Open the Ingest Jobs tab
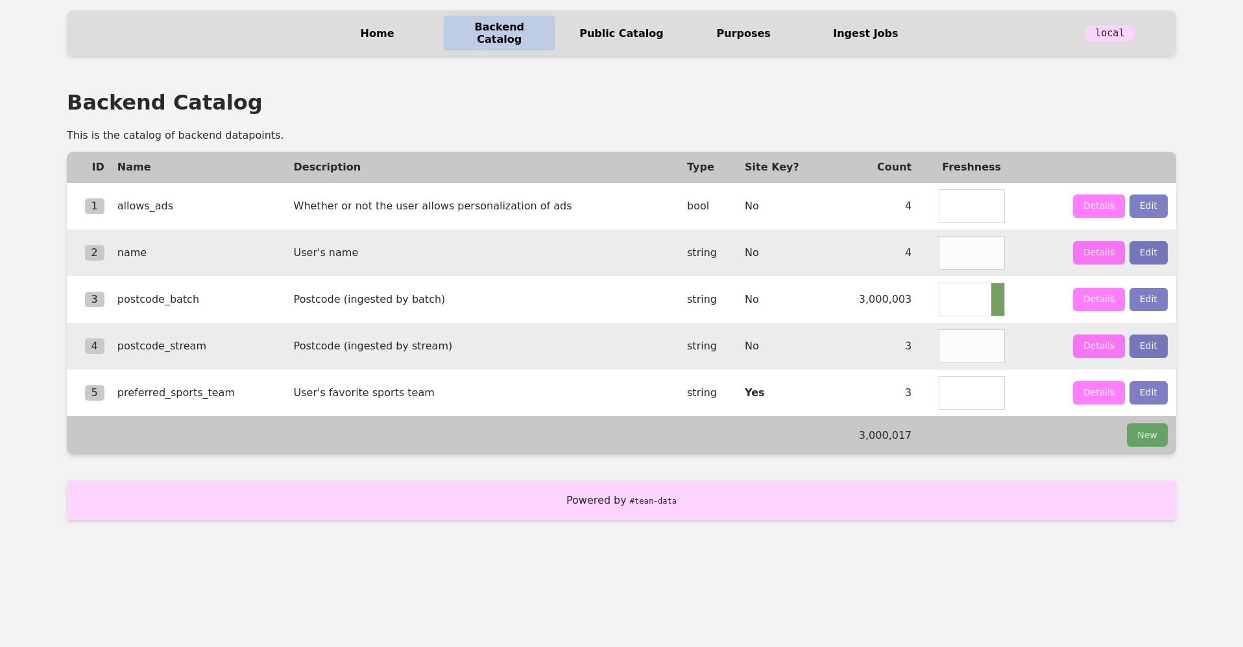The image size is (1243, 647). coord(865,33)
